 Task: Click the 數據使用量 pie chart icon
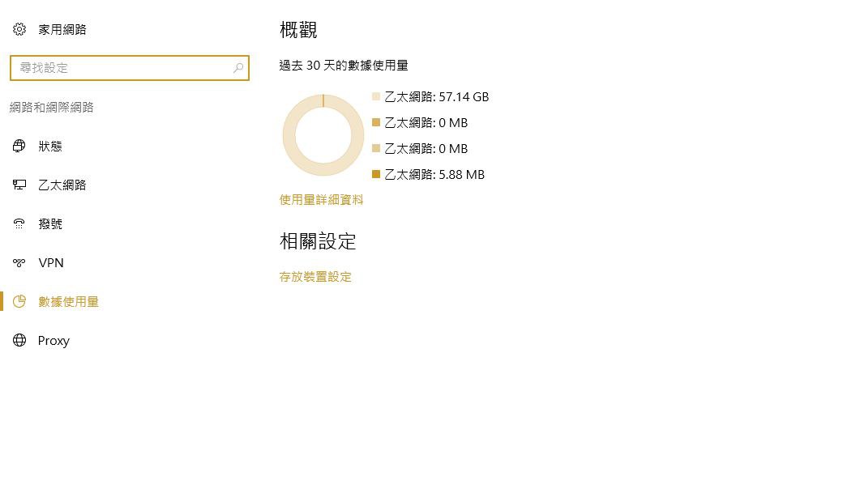[19, 302]
